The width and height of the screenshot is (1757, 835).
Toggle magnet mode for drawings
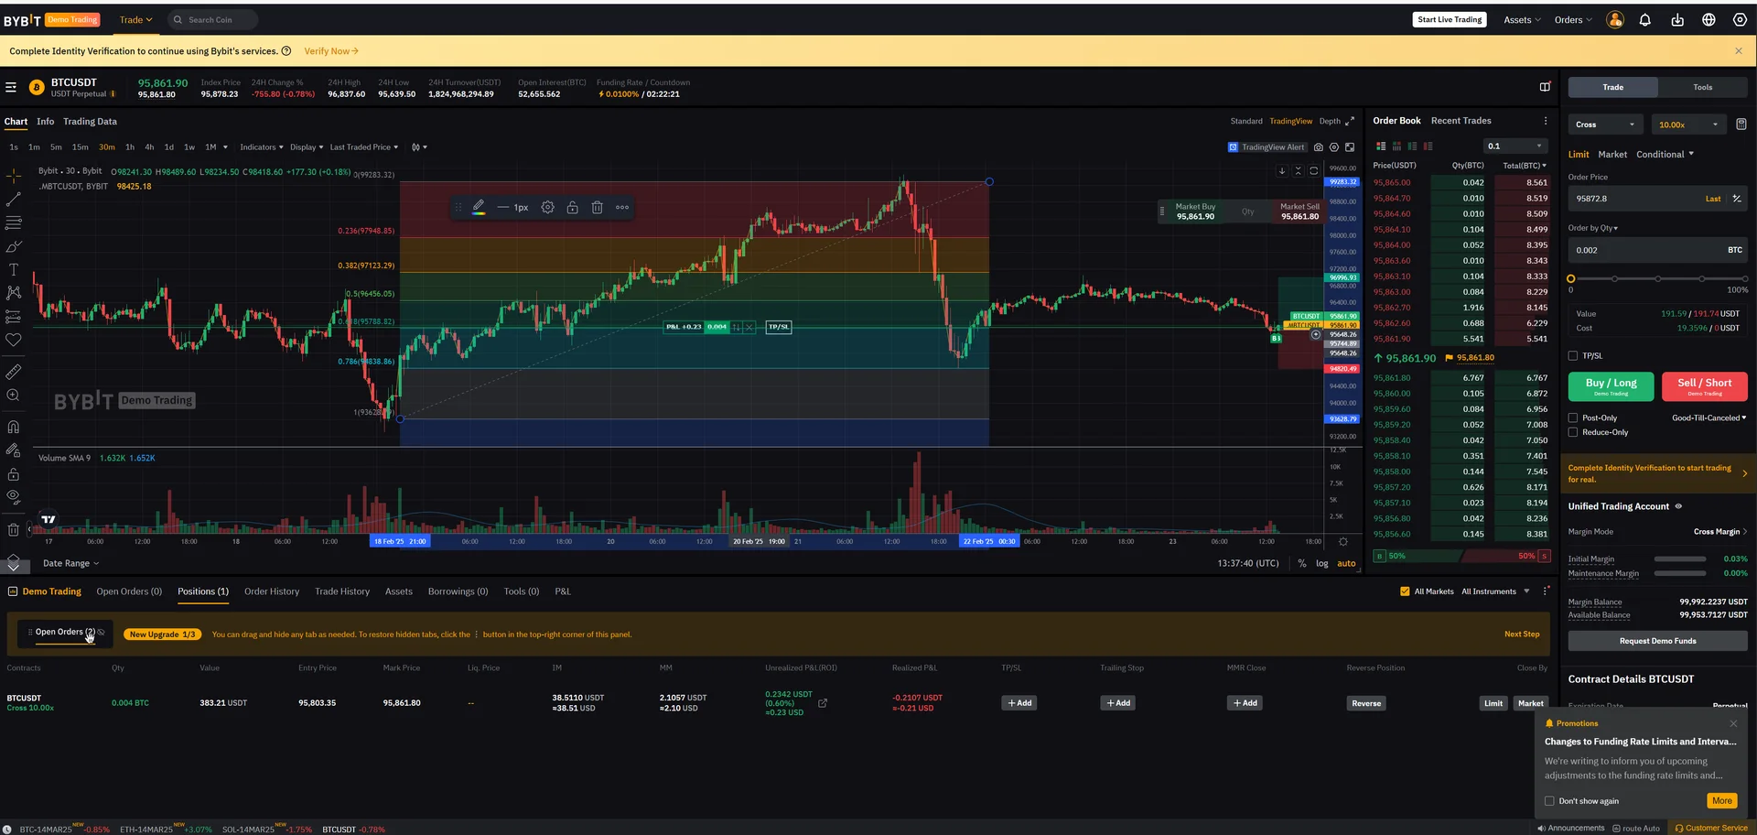coord(14,427)
